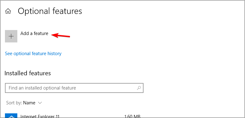Focus the 'Find an installed optional feature' field
Viewport: 245px width, 118px height.
coord(74,88)
